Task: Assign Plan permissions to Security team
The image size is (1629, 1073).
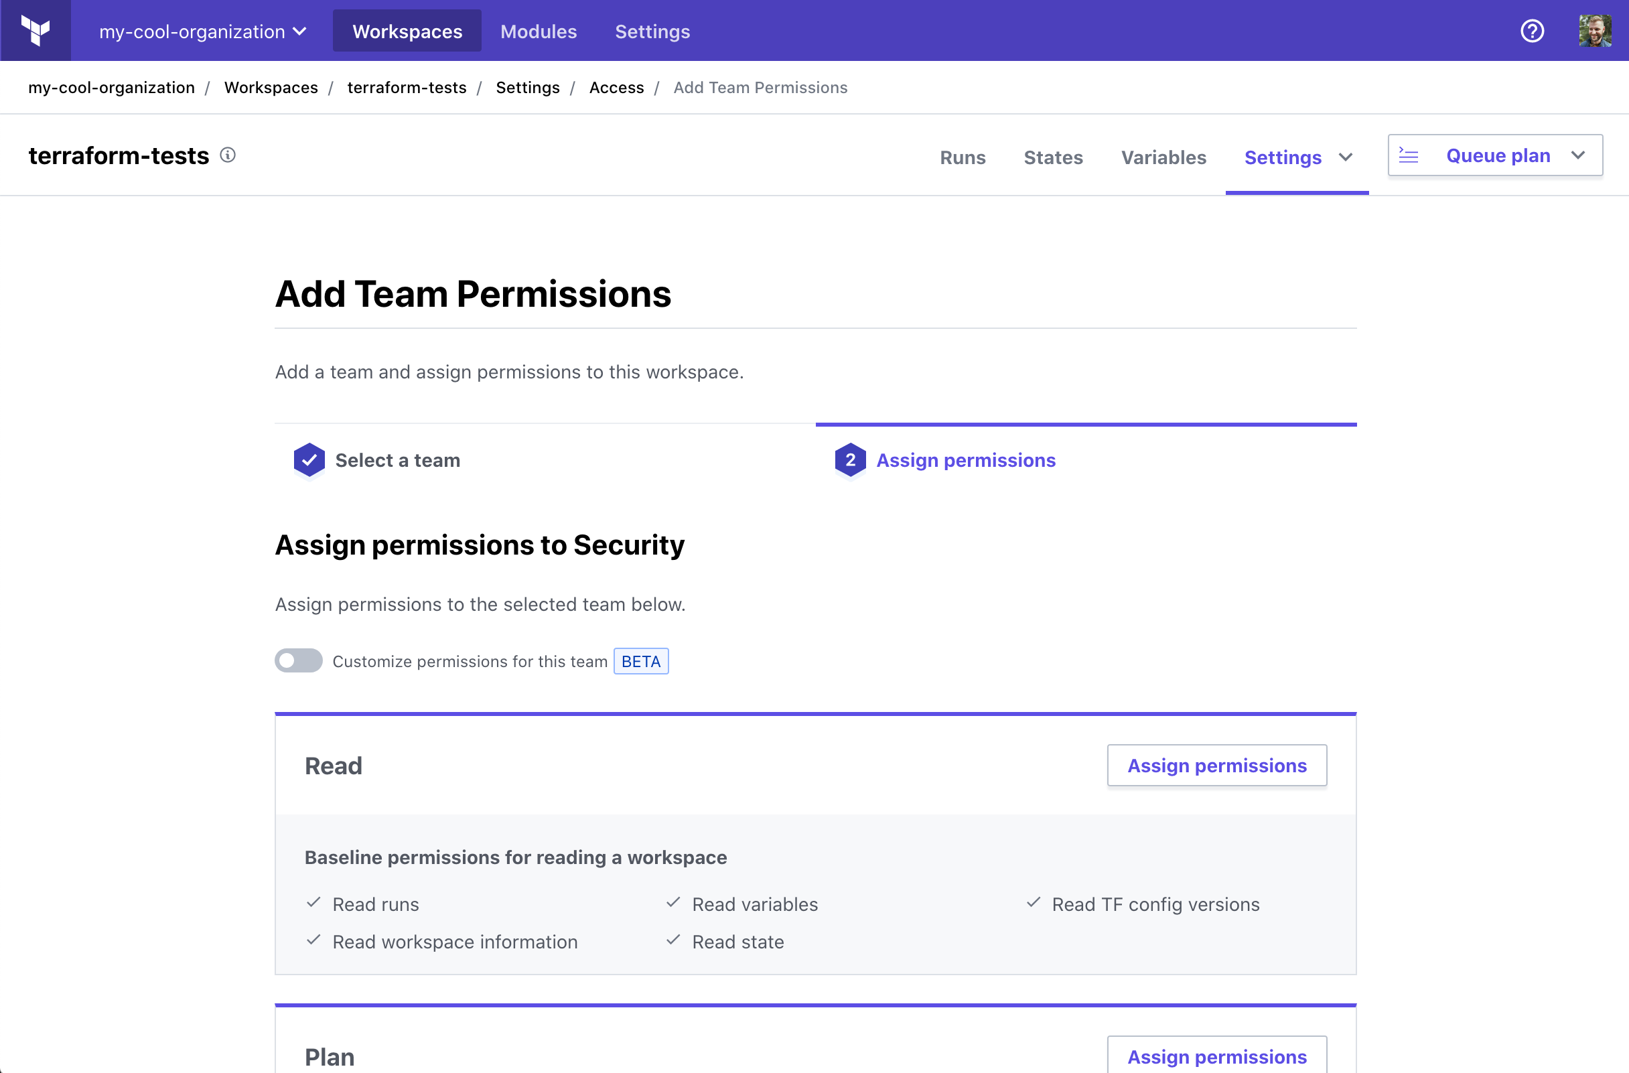Action: point(1217,1056)
